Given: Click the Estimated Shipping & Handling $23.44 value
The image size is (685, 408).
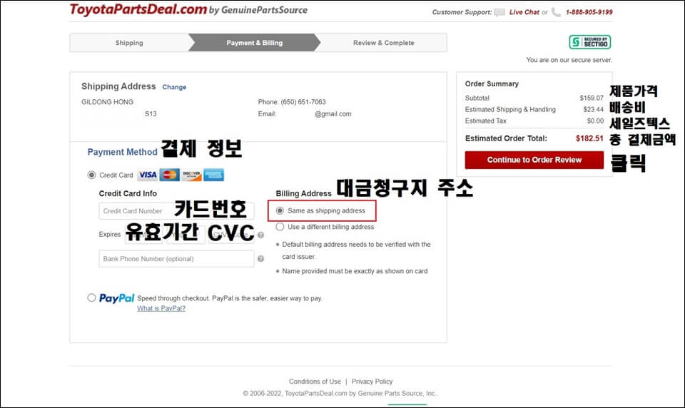Looking at the screenshot, I should [593, 109].
